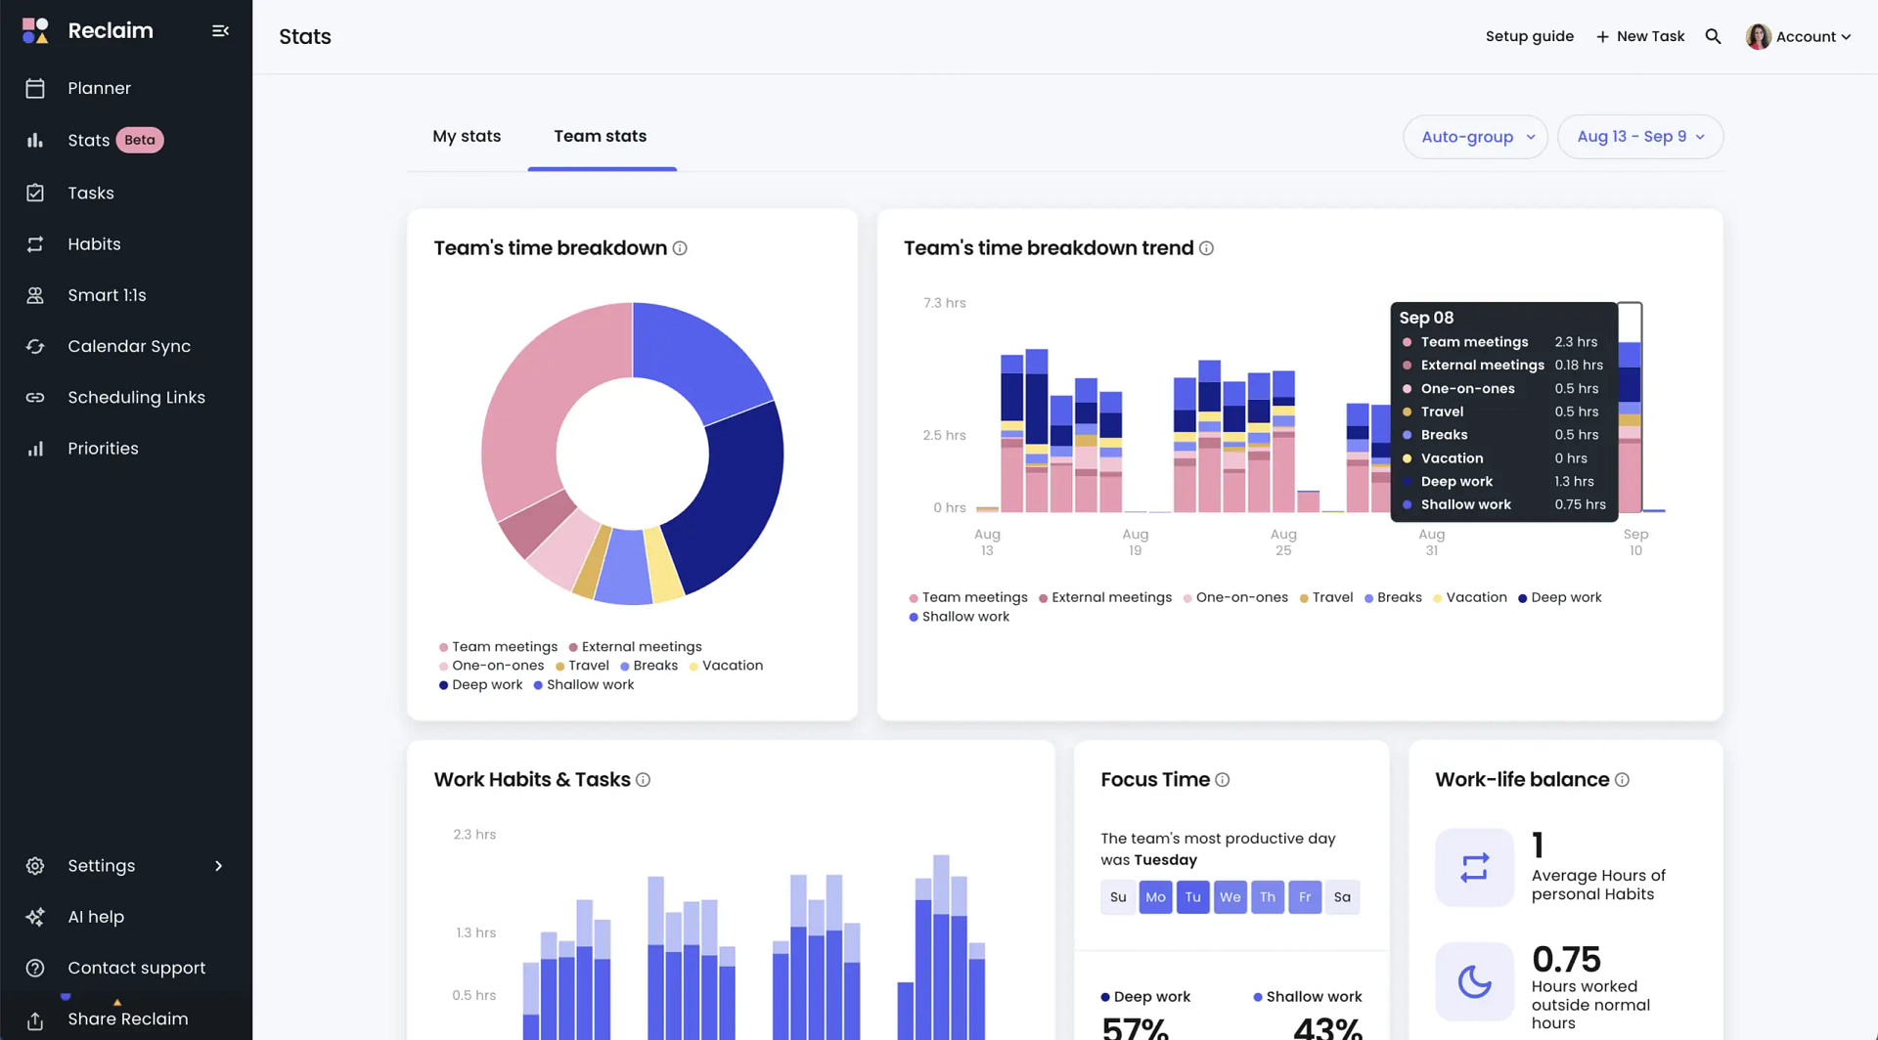
Task: Open Tasks from the sidebar icon
Action: click(x=35, y=193)
